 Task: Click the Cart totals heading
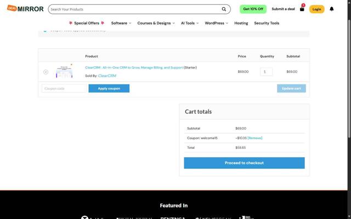click(x=198, y=112)
